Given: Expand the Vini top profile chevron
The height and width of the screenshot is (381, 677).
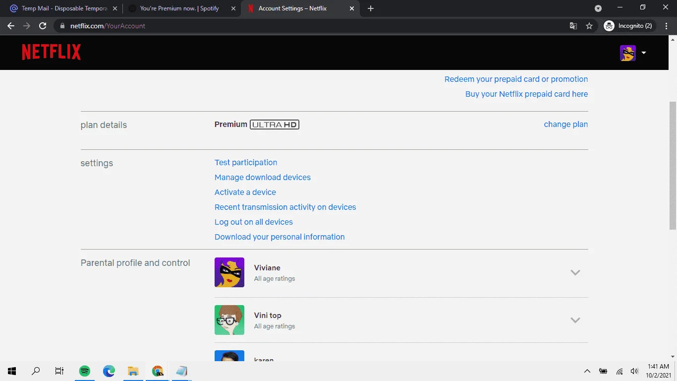Looking at the screenshot, I should (575, 320).
